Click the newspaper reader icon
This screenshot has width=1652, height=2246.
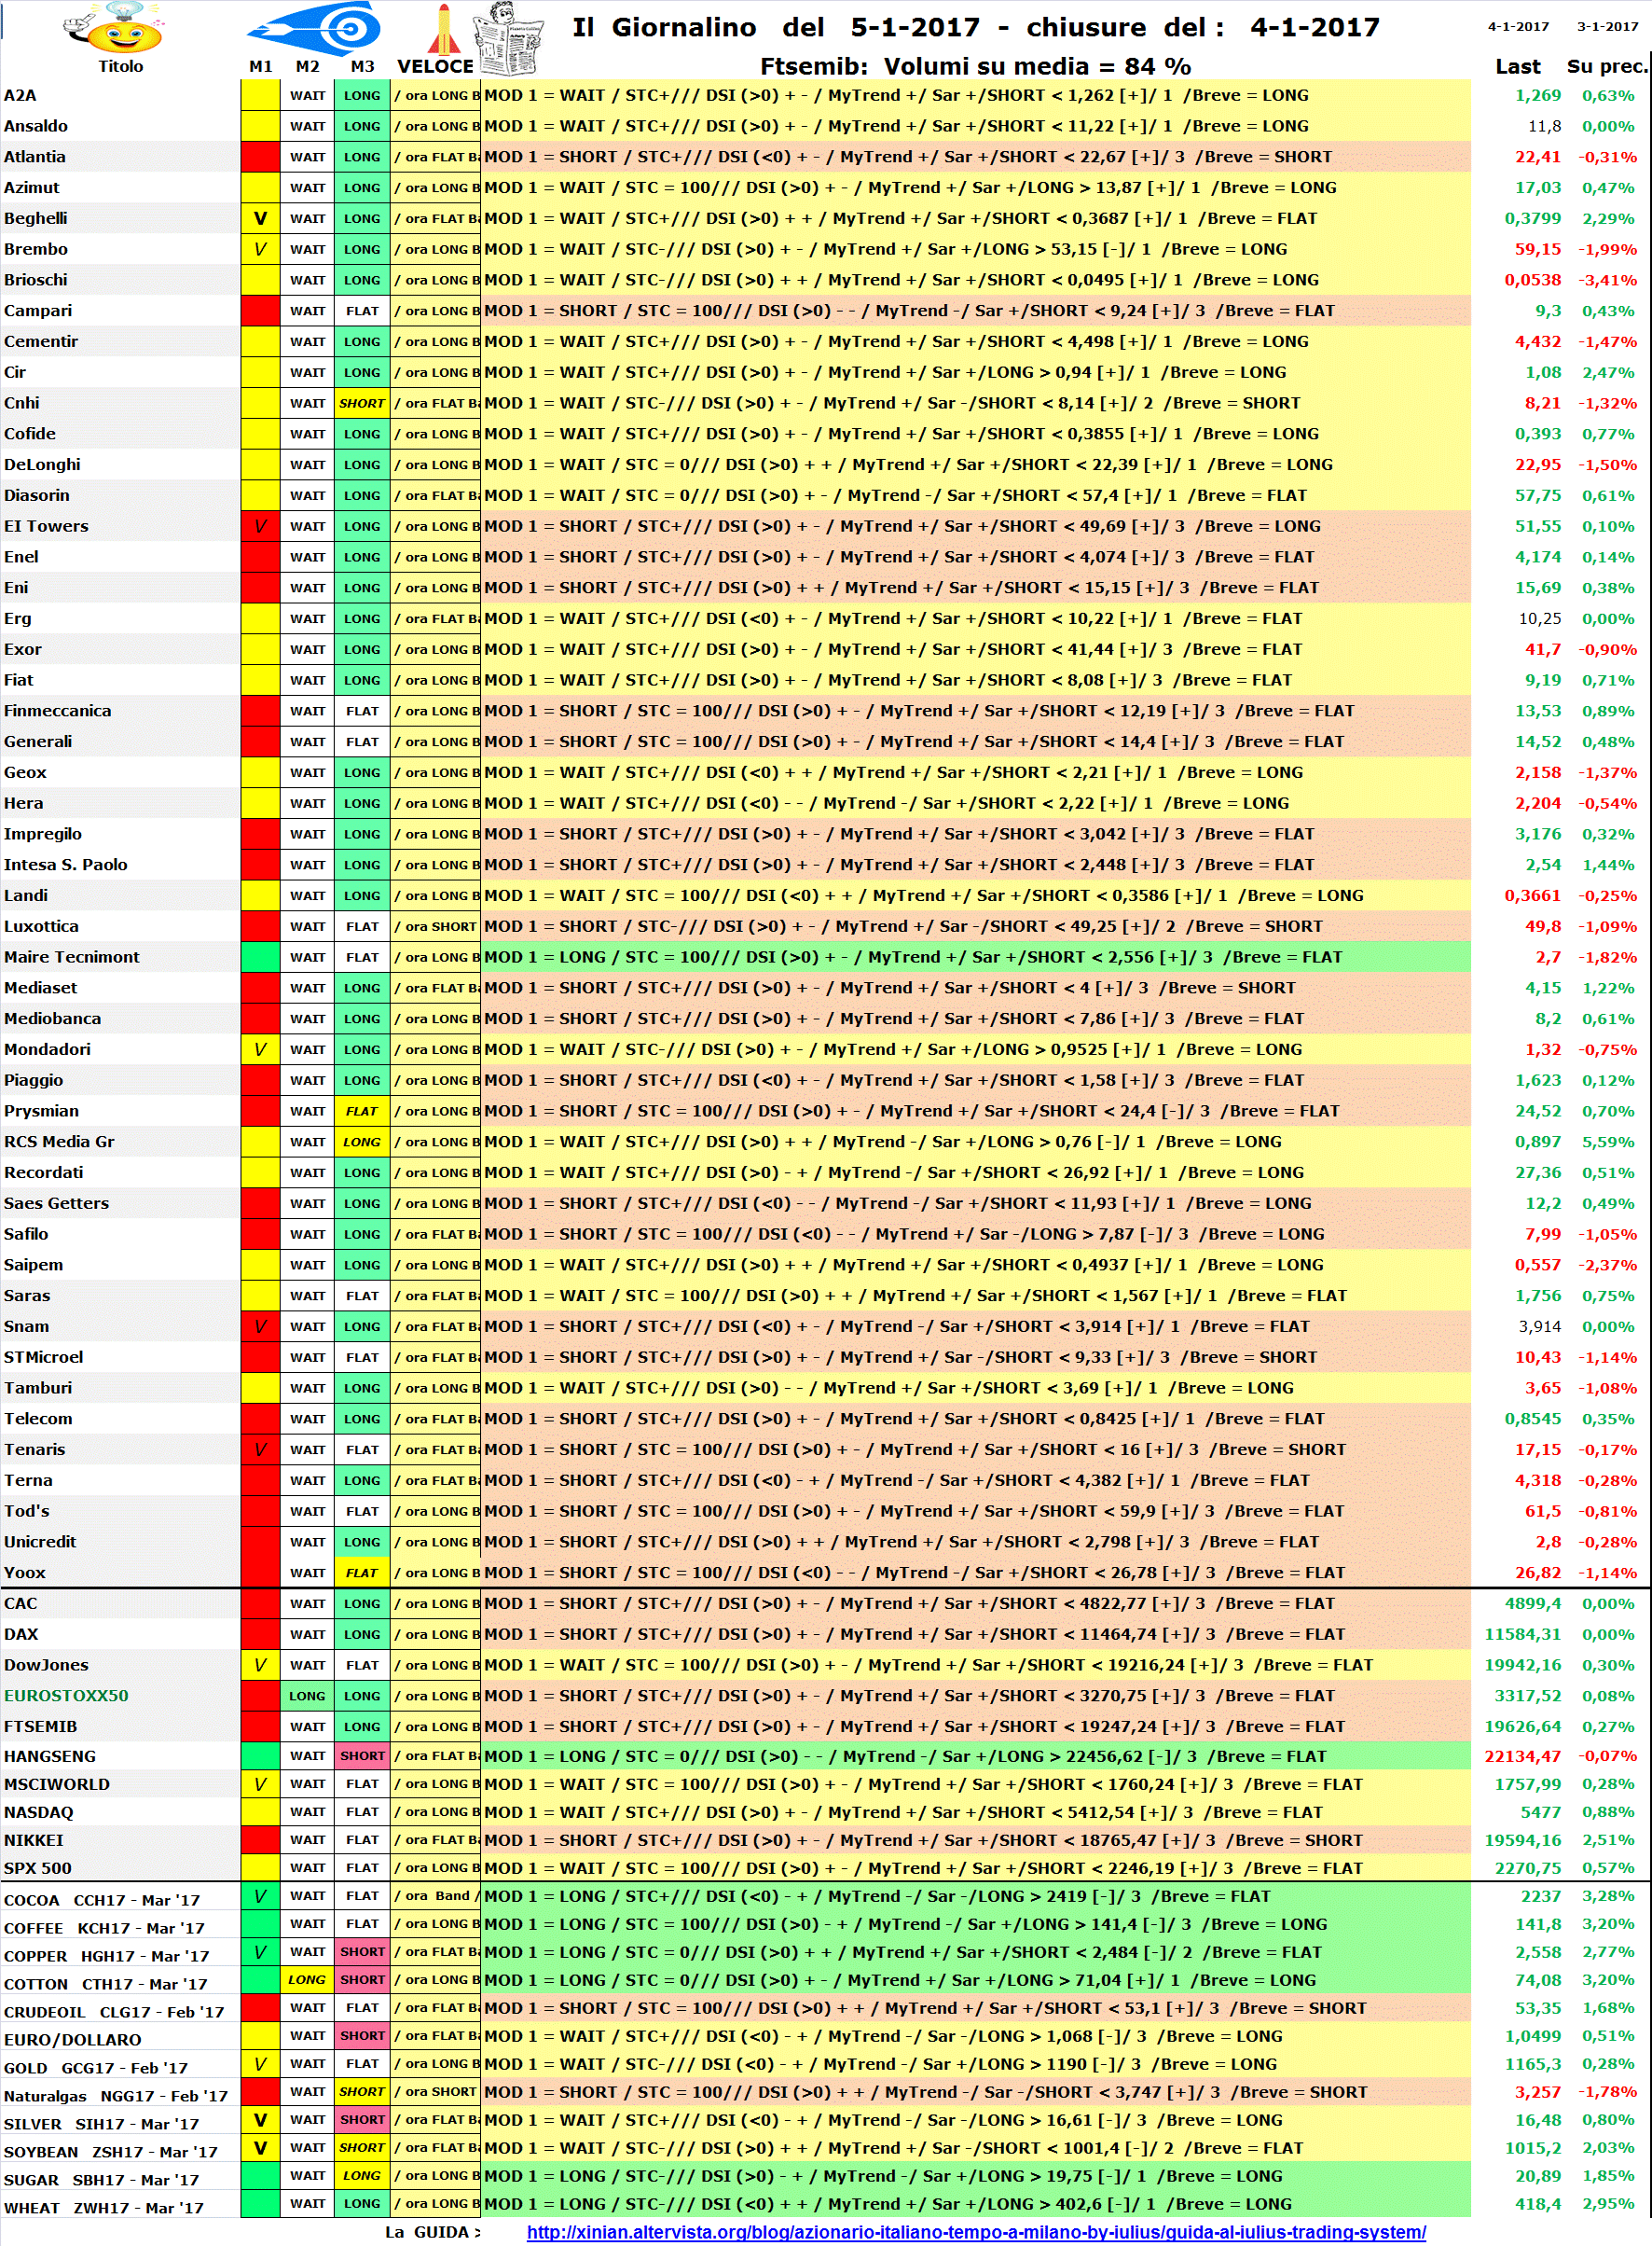(x=507, y=38)
